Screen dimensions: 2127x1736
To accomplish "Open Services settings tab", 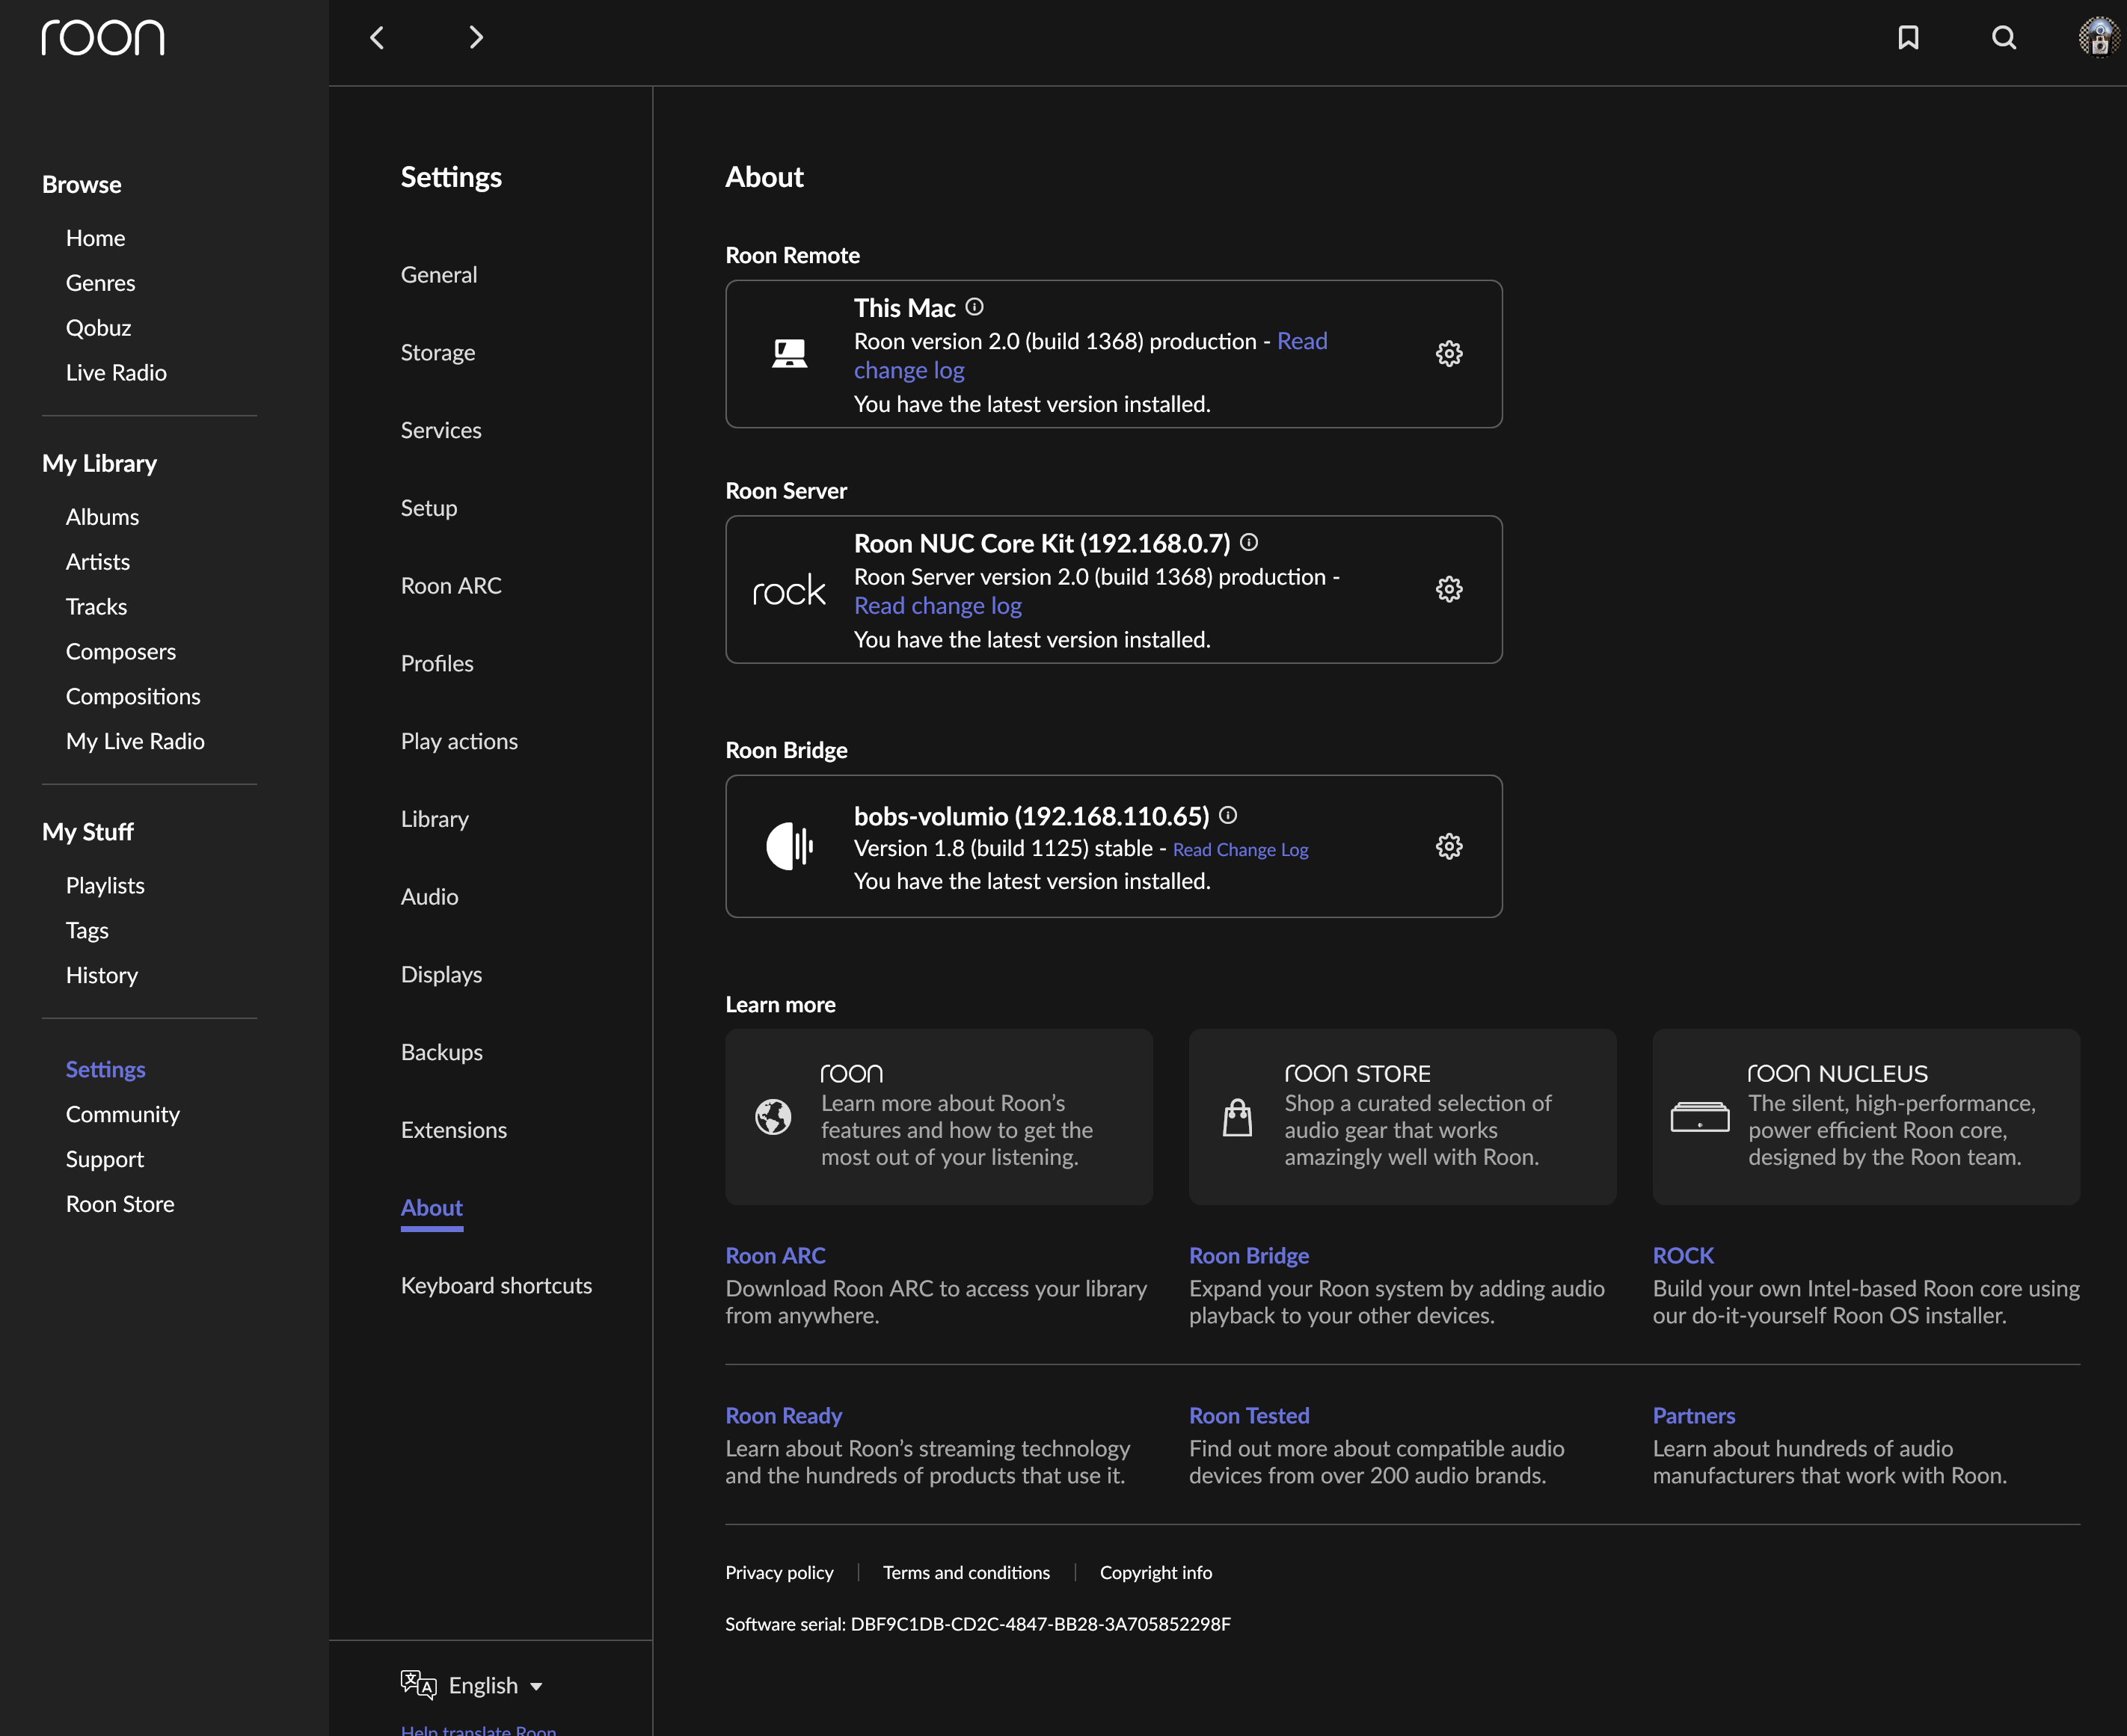I will pyautogui.click(x=441, y=430).
